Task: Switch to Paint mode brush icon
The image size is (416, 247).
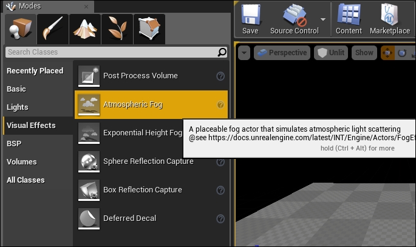Action: tap(53, 29)
